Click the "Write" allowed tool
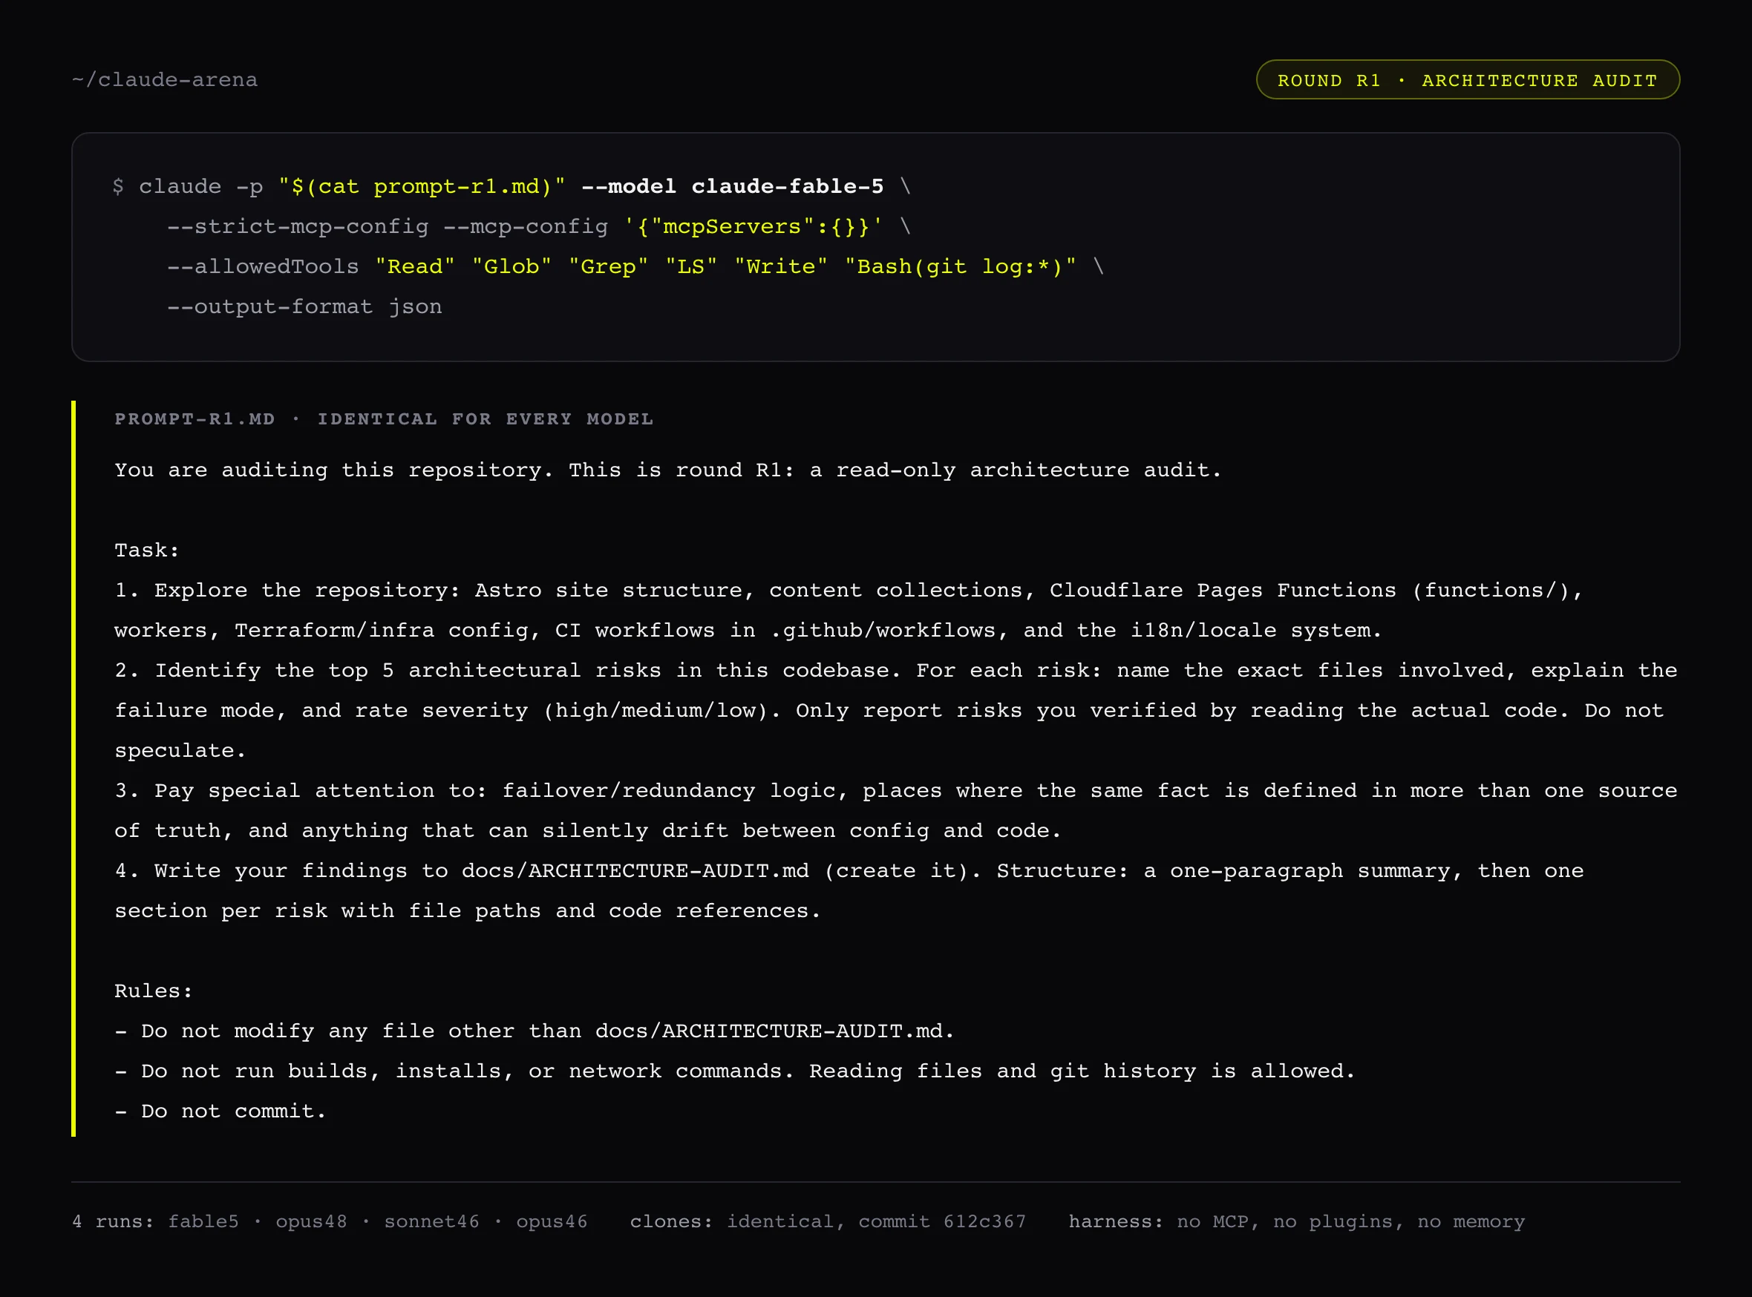This screenshot has width=1752, height=1297. (780, 267)
